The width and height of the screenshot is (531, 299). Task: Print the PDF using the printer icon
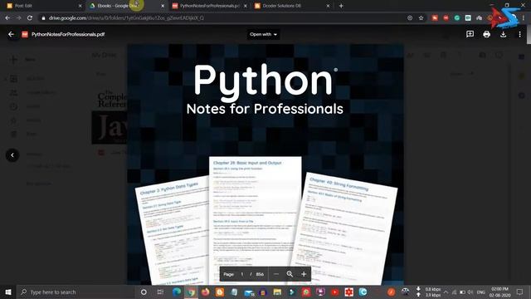click(x=487, y=34)
